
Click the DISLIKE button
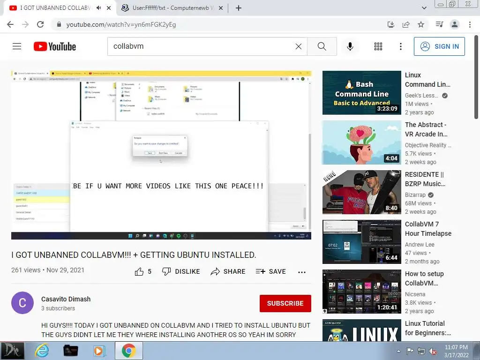point(181,271)
